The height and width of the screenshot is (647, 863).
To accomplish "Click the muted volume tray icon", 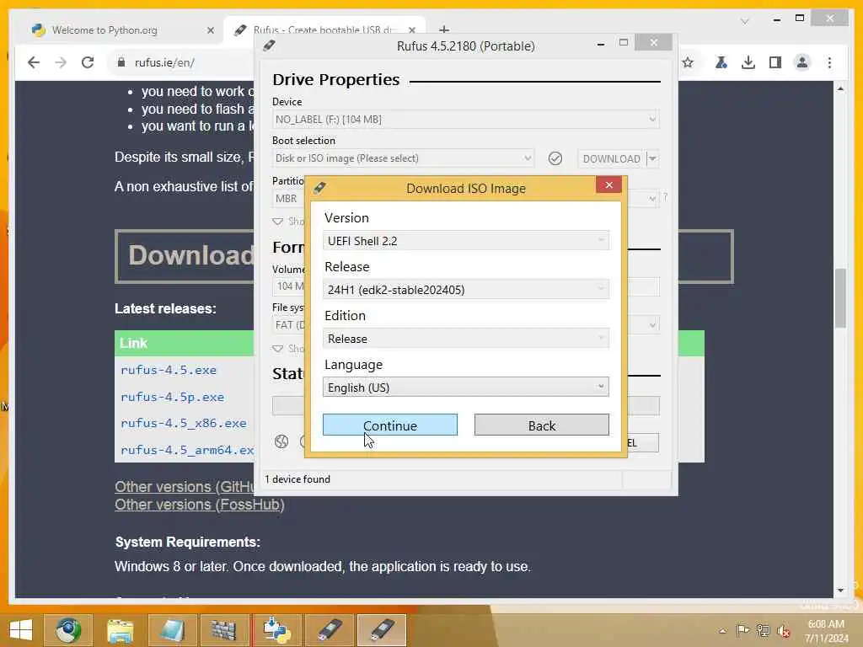I will click(784, 631).
